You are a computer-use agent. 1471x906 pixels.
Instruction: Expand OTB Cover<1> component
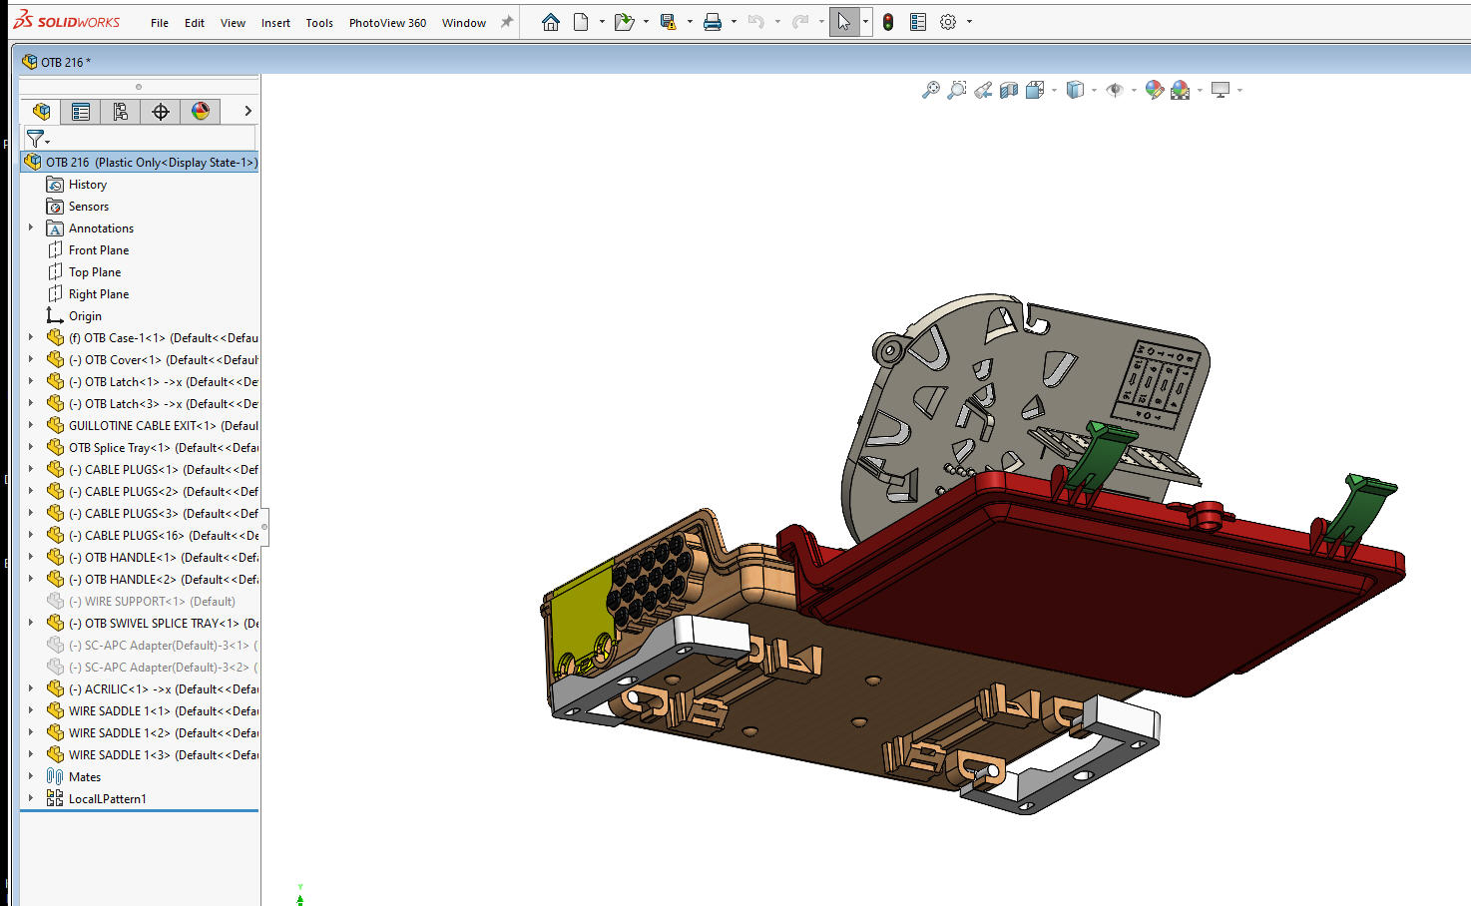[31, 359]
